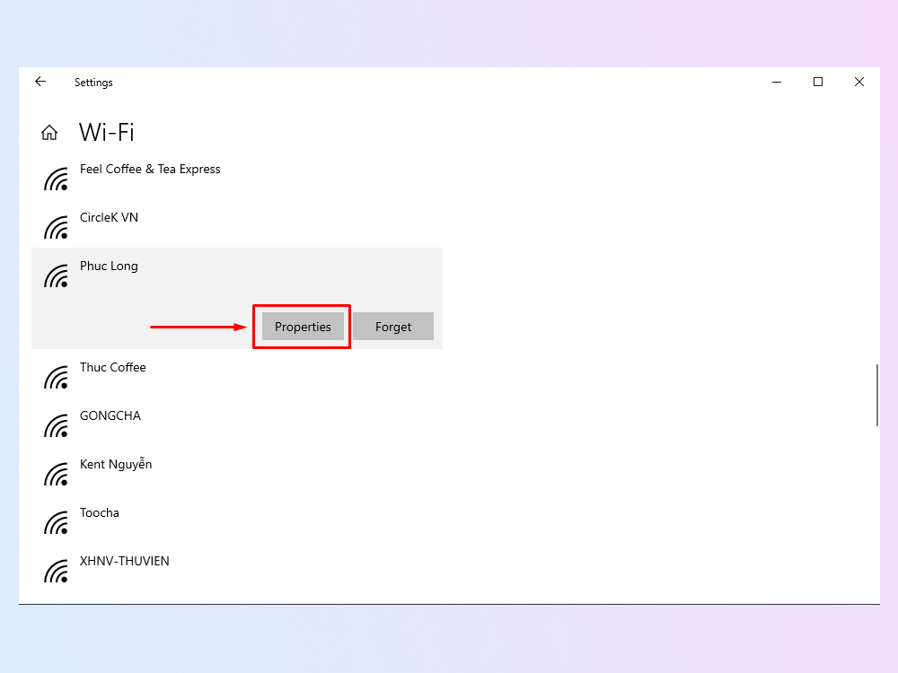
Task: Select the Phuc Long network name
Action: [x=109, y=267]
